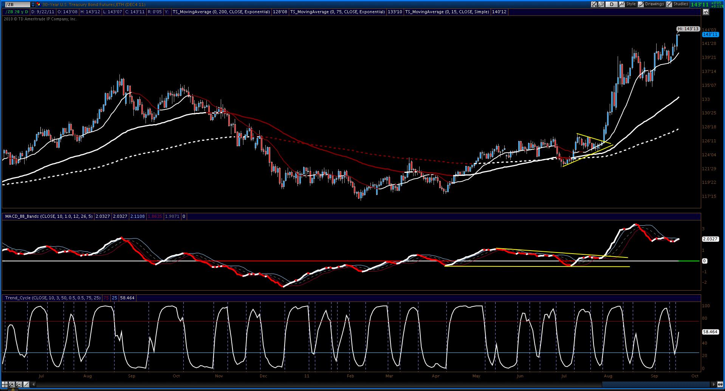Click the D timeframe button
The height and width of the screenshot is (391, 725).
tap(611, 5)
